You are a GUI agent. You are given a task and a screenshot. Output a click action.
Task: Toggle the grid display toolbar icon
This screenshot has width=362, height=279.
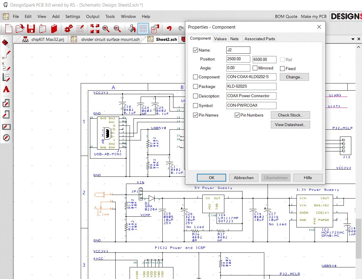click(143, 29)
